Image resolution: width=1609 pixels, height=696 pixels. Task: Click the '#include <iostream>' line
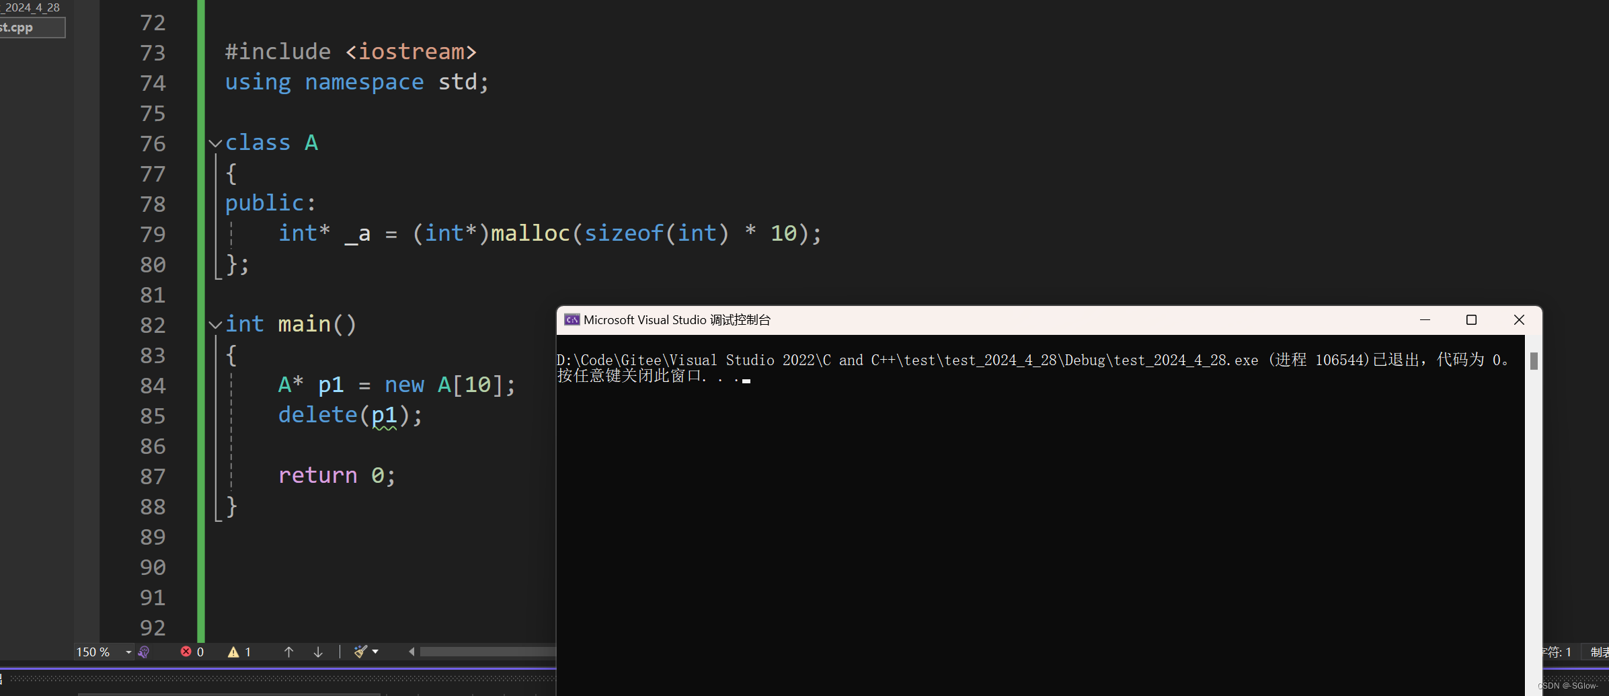[x=351, y=52]
